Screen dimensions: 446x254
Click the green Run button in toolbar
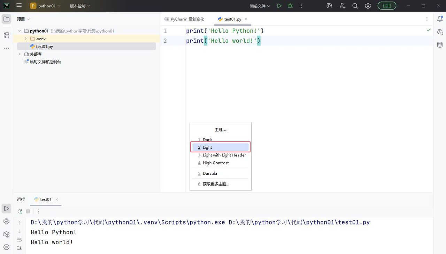[x=279, y=6]
